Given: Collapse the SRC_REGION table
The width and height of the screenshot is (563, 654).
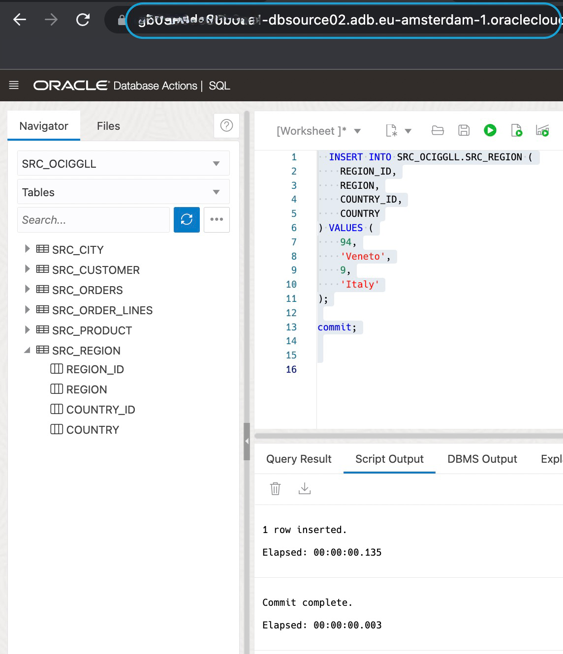Looking at the screenshot, I should click(28, 350).
